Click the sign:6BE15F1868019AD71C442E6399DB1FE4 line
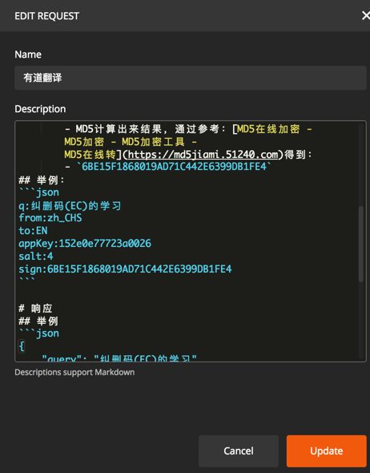This screenshot has height=473, width=370. [125, 269]
